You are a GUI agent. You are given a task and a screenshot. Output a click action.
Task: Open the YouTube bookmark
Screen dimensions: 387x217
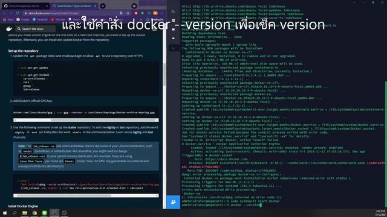click(58, 19)
